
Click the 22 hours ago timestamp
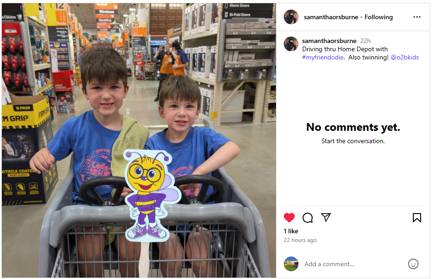pos(300,240)
